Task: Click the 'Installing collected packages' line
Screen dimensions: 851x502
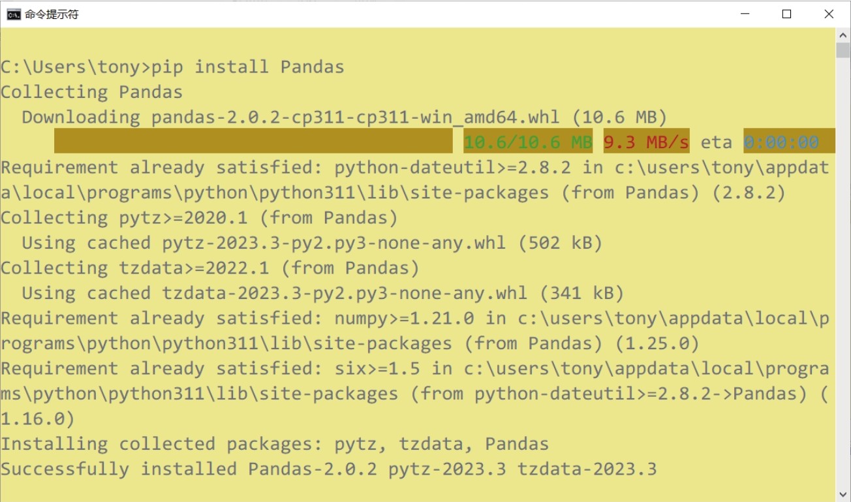Action: (275, 444)
